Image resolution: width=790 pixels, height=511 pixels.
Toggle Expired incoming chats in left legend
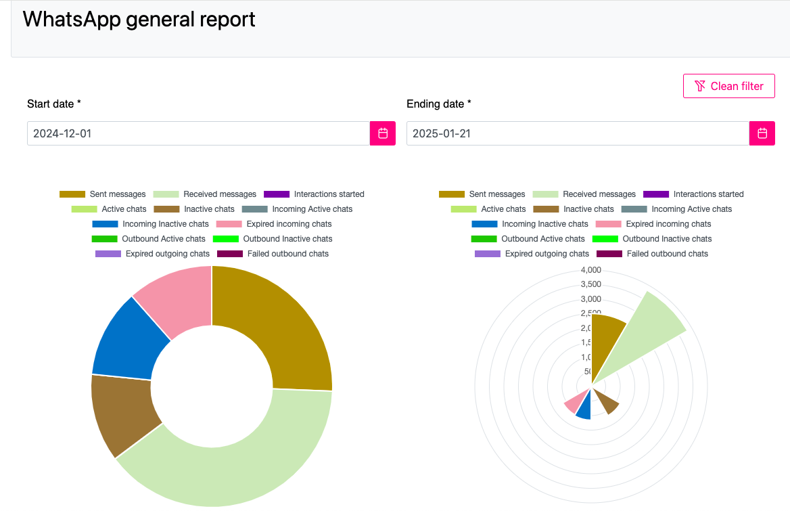coord(274,224)
